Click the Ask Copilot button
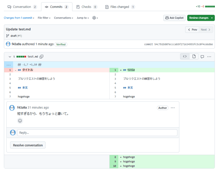This screenshot has height=173, width=219. pyautogui.click(x=174, y=18)
